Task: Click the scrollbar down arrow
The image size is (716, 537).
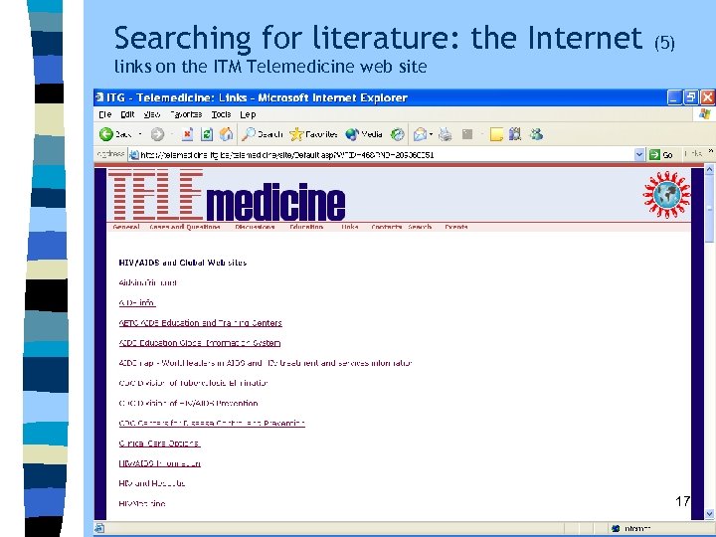Action: [x=709, y=514]
